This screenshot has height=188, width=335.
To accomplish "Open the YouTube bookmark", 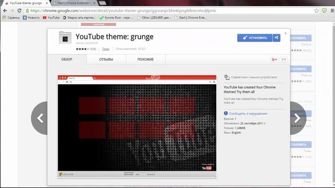I will pos(51,18).
